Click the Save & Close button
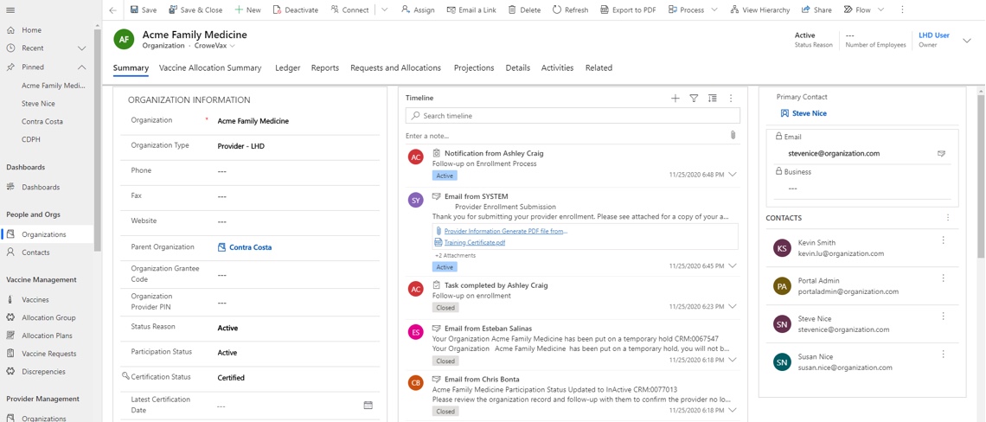The image size is (986, 422). click(x=195, y=10)
